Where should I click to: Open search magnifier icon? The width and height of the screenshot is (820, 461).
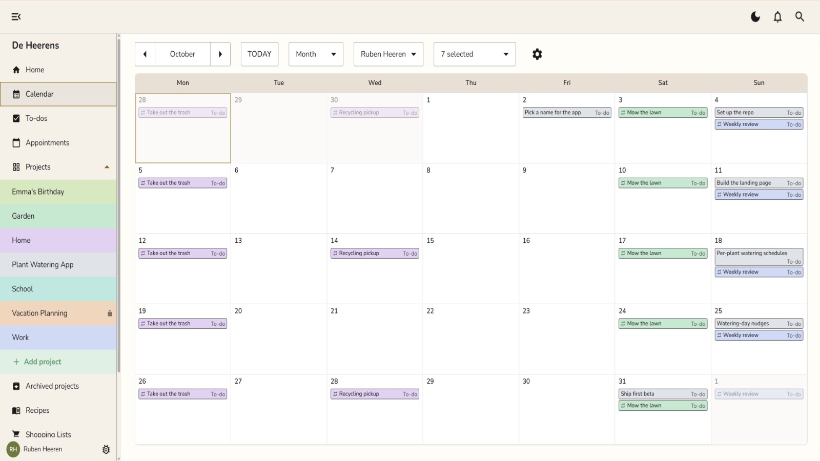coord(799,17)
